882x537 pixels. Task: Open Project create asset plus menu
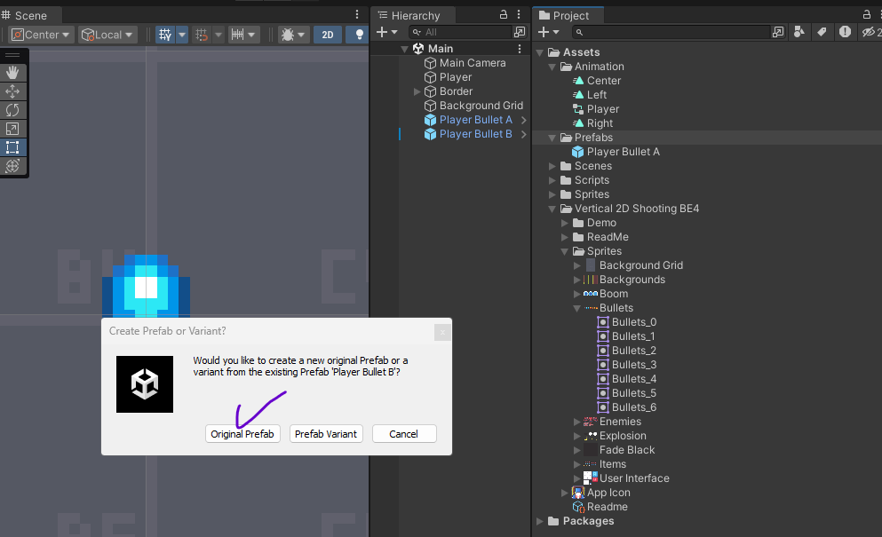pos(548,32)
